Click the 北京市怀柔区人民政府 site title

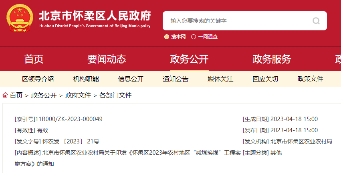(x=95, y=16)
